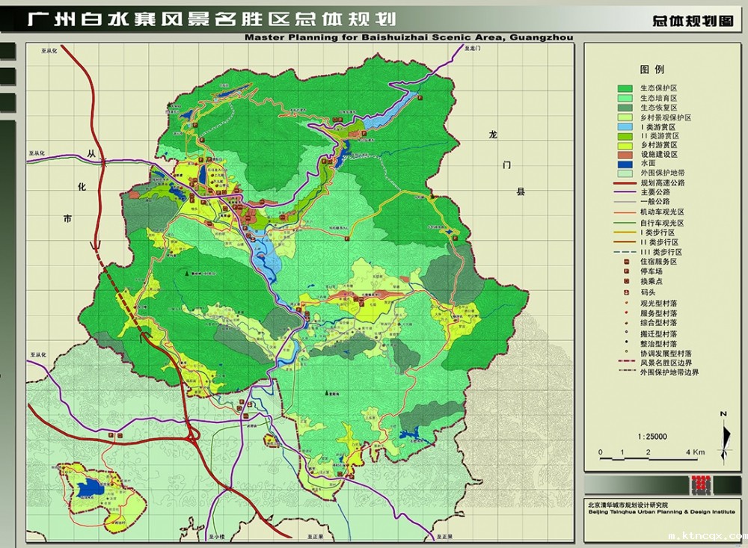Screen dimensions: 748x548
Task: Click the red-dotted institute logo
Action: [x=701, y=484]
